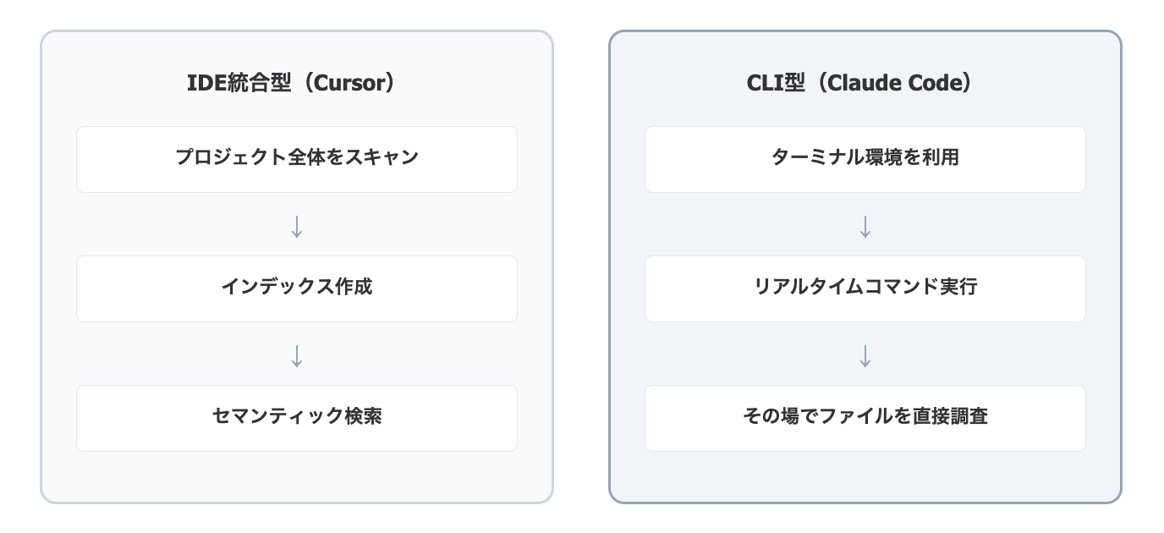The height and width of the screenshot is (533, 1164).
Task: Select the その場でファイルを直接調査 box
Action: coord(865,418)
